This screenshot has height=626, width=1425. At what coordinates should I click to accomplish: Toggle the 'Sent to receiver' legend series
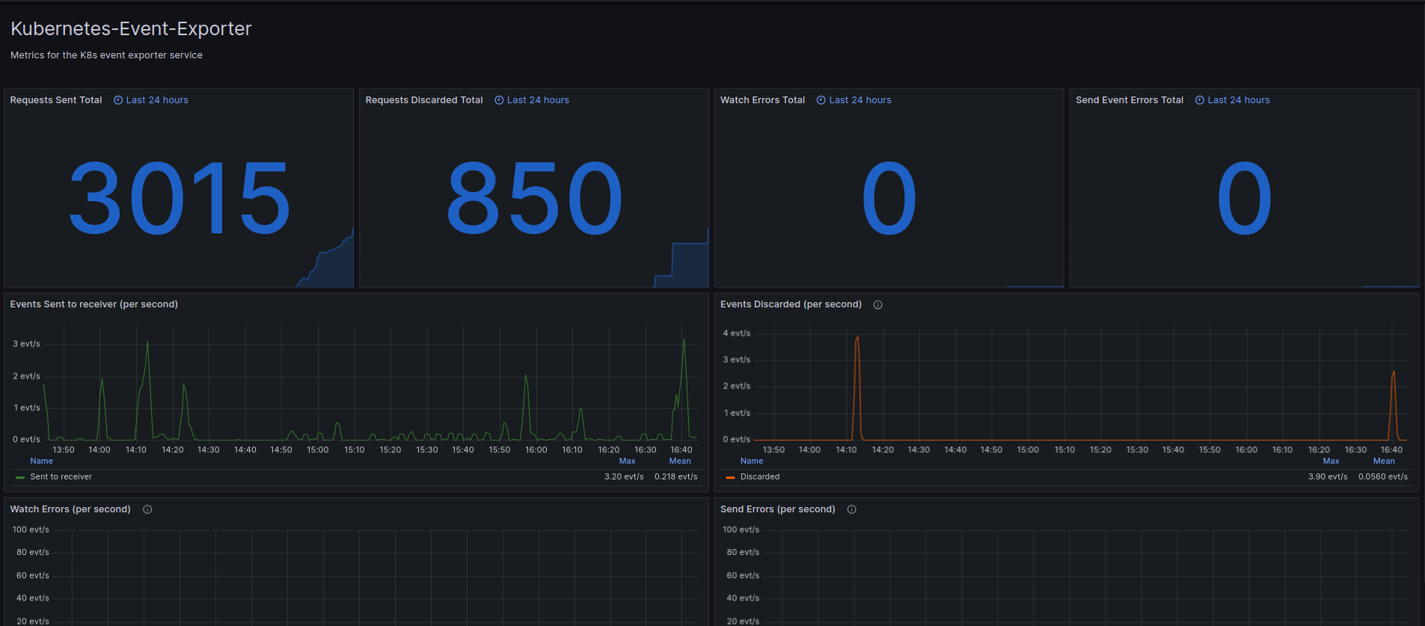tap(61, 477)
